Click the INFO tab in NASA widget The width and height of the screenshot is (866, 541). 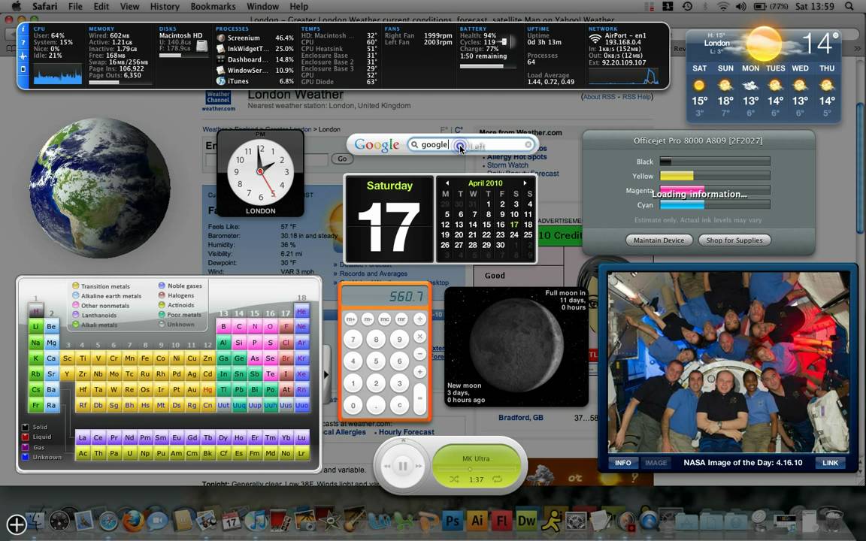click(623, 463)
